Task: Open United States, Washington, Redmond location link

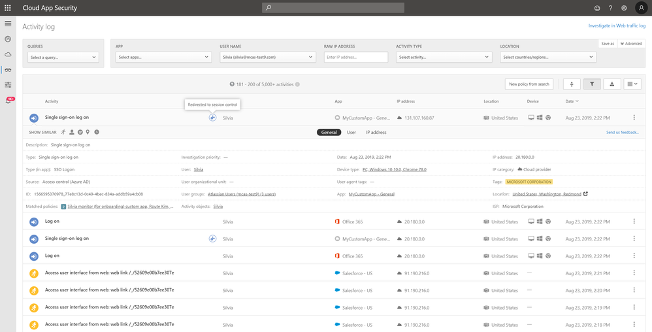Action: tap(547, 194)
